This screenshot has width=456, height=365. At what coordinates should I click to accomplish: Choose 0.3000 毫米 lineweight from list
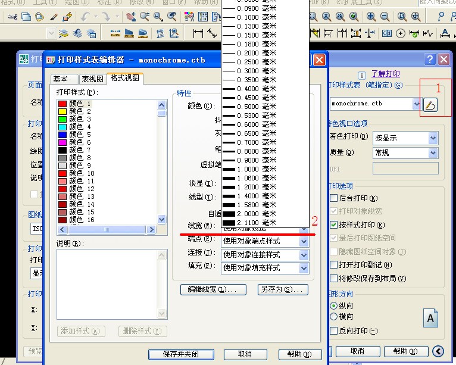[x=265, y=71]
